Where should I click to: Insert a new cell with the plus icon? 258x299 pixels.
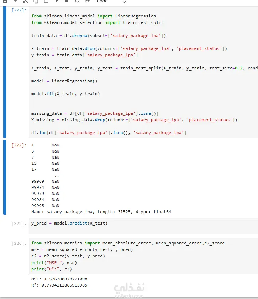15,1
